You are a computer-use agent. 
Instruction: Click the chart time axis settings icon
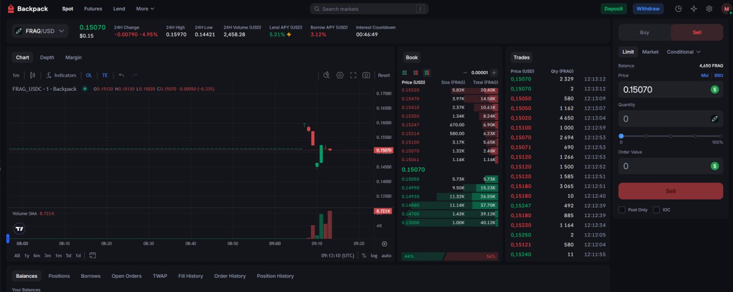[384, 243]
